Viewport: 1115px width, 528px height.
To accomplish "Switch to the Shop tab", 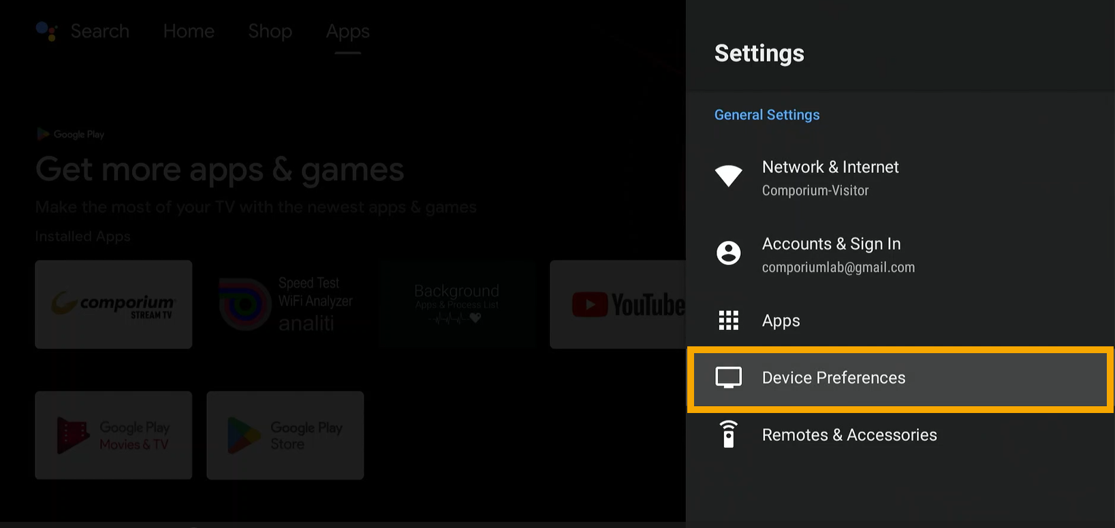I will click(x=270, y=31).
